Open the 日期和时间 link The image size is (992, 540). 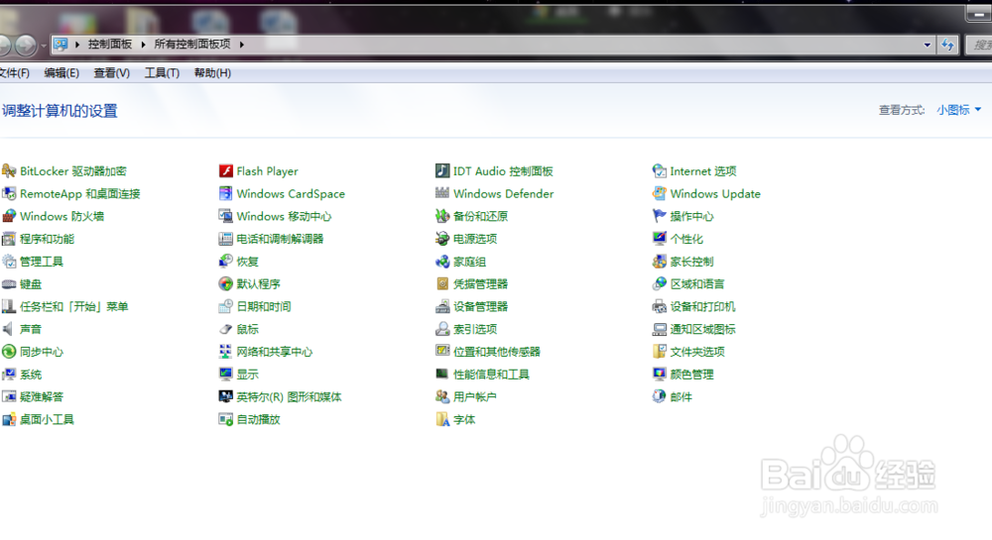(264, 306)
